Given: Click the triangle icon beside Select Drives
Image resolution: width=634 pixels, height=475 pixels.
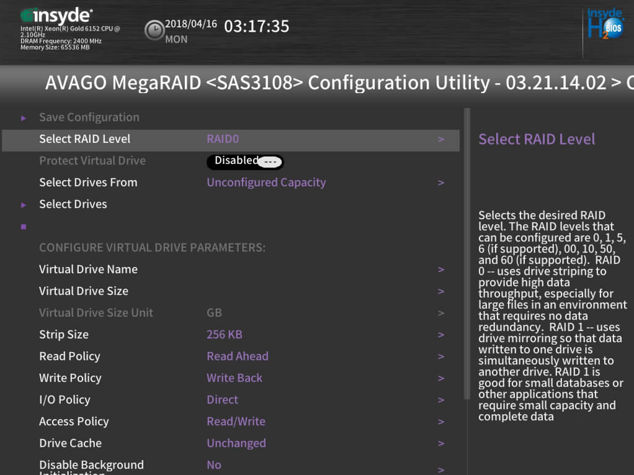Looking at the screenshot, I should tap(24, 205).
